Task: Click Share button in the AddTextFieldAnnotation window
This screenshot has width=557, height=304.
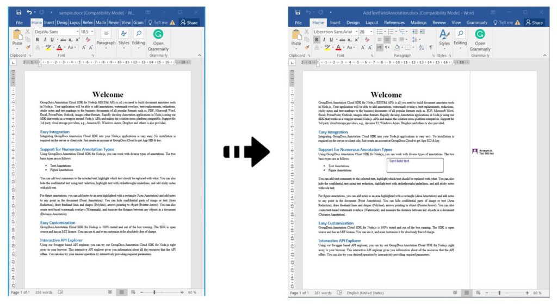Action: point(534,22)
